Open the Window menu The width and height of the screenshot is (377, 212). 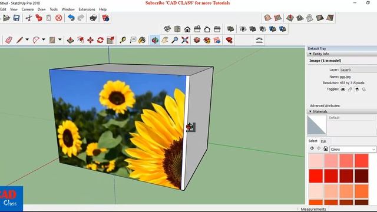coord(68,9)
